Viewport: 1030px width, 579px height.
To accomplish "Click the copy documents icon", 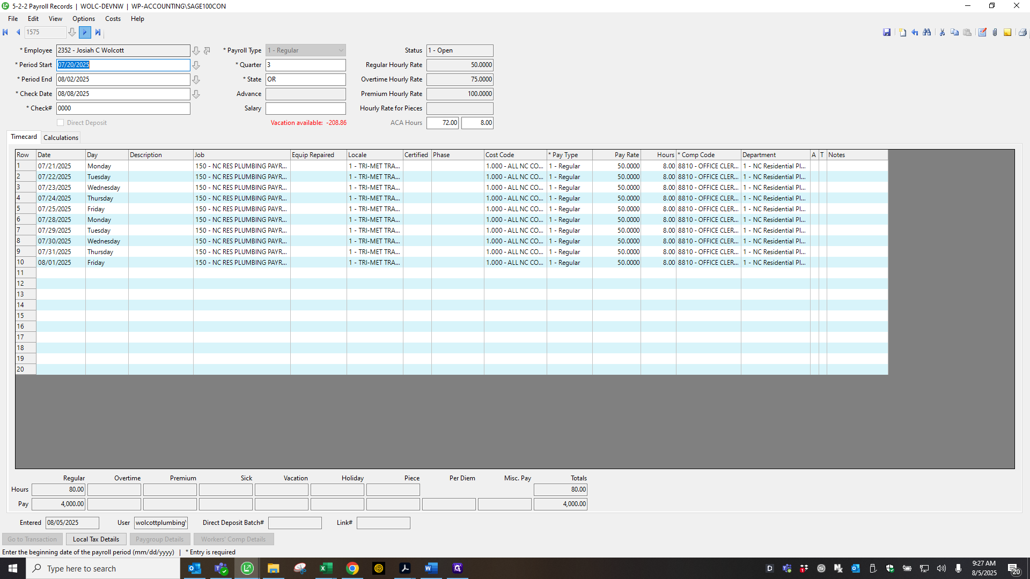I will coord(954,33).
